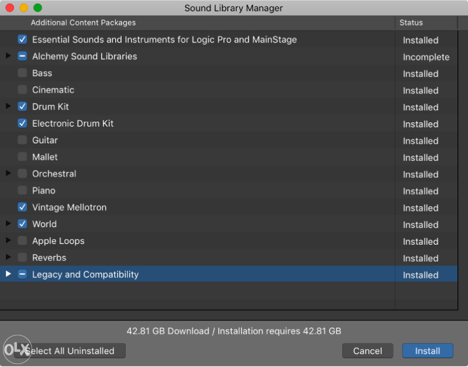
Task: Uncheck the Electronic Drum Kit checkbox
Action: pos(22,124)
